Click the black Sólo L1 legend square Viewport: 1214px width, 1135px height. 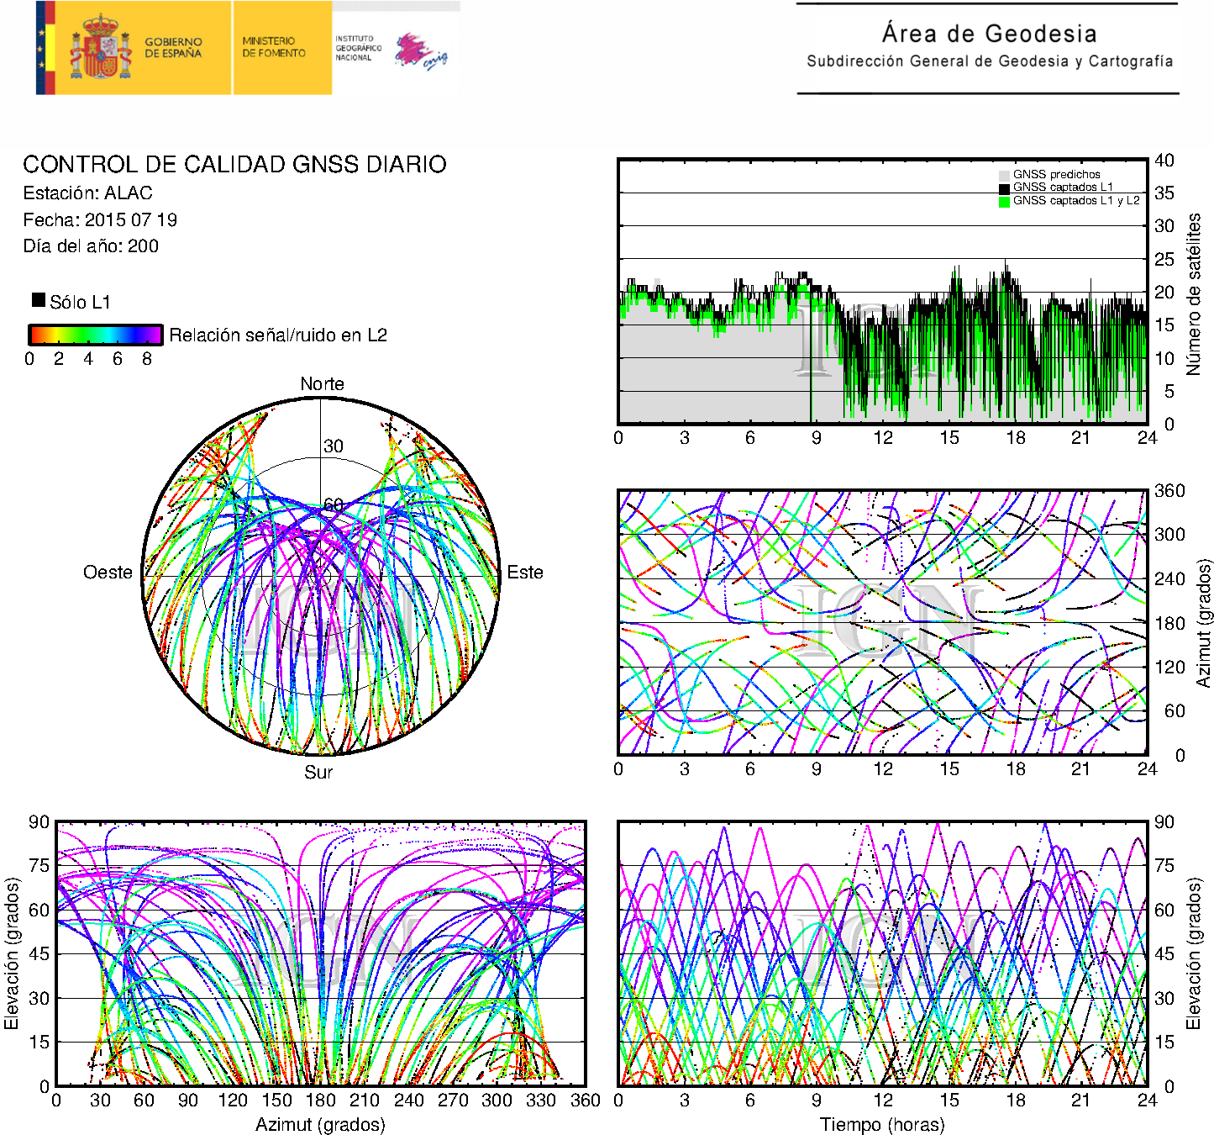(39, 300)
